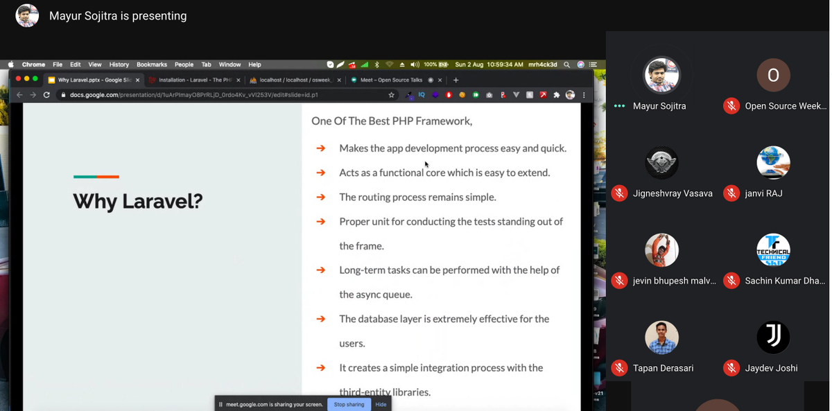Image resolution: width=832 pixels, height=411 pixels.
Task: Open the People menu
Action: pos(184,64)
